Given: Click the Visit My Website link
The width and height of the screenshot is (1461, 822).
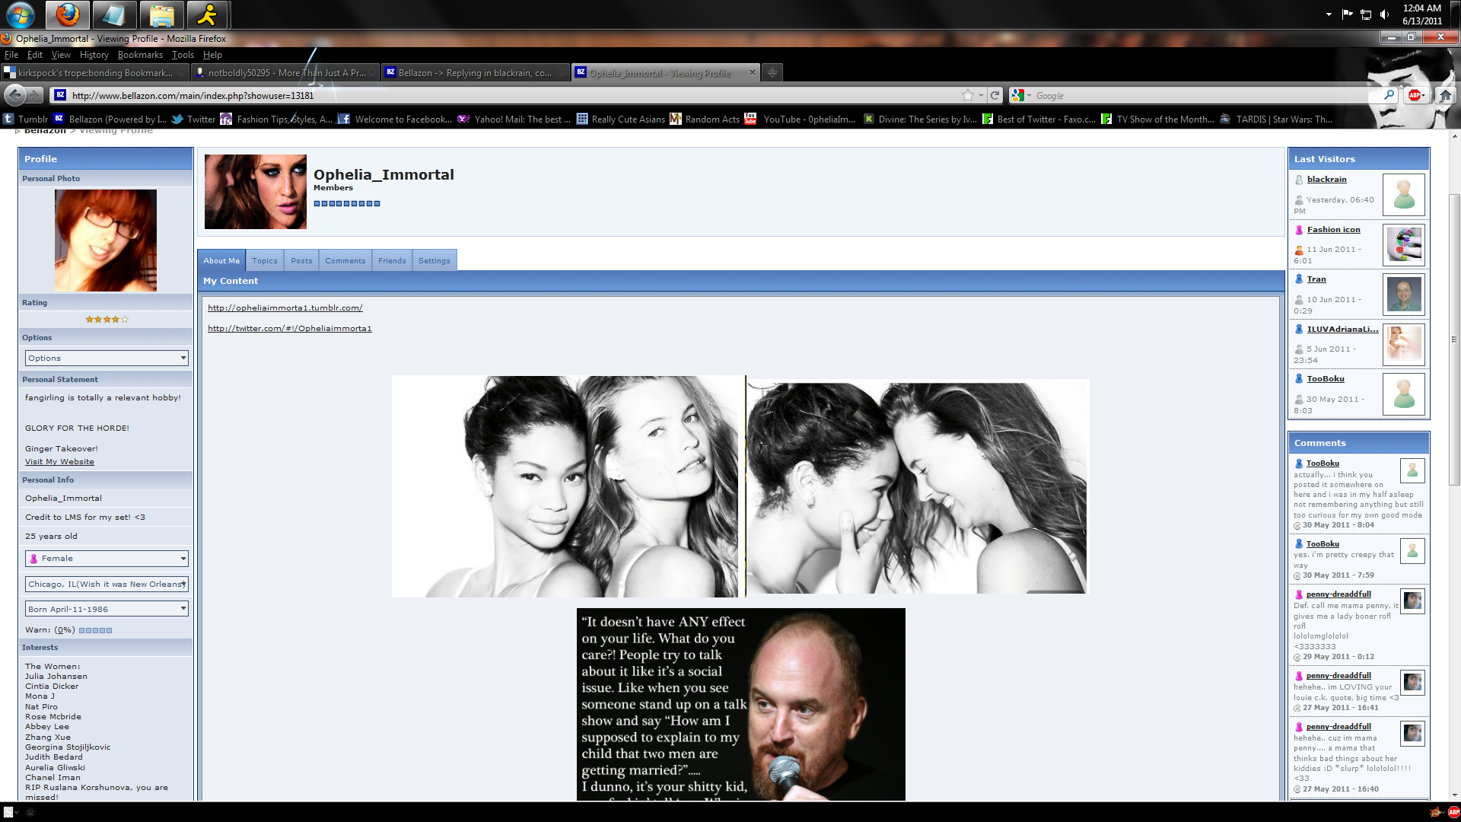Looking at the screenshot, I should 59,462.
